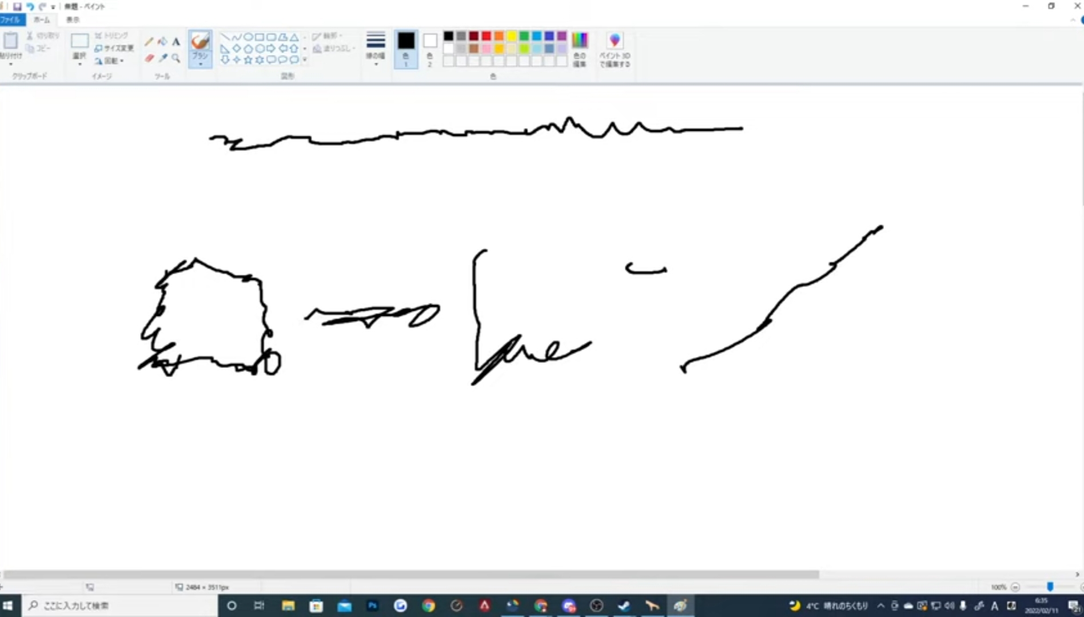The width and height of the screenshot is (1084, 617).
Task: Undo the last stroke from the title bar
Action: tap(30, 6)
